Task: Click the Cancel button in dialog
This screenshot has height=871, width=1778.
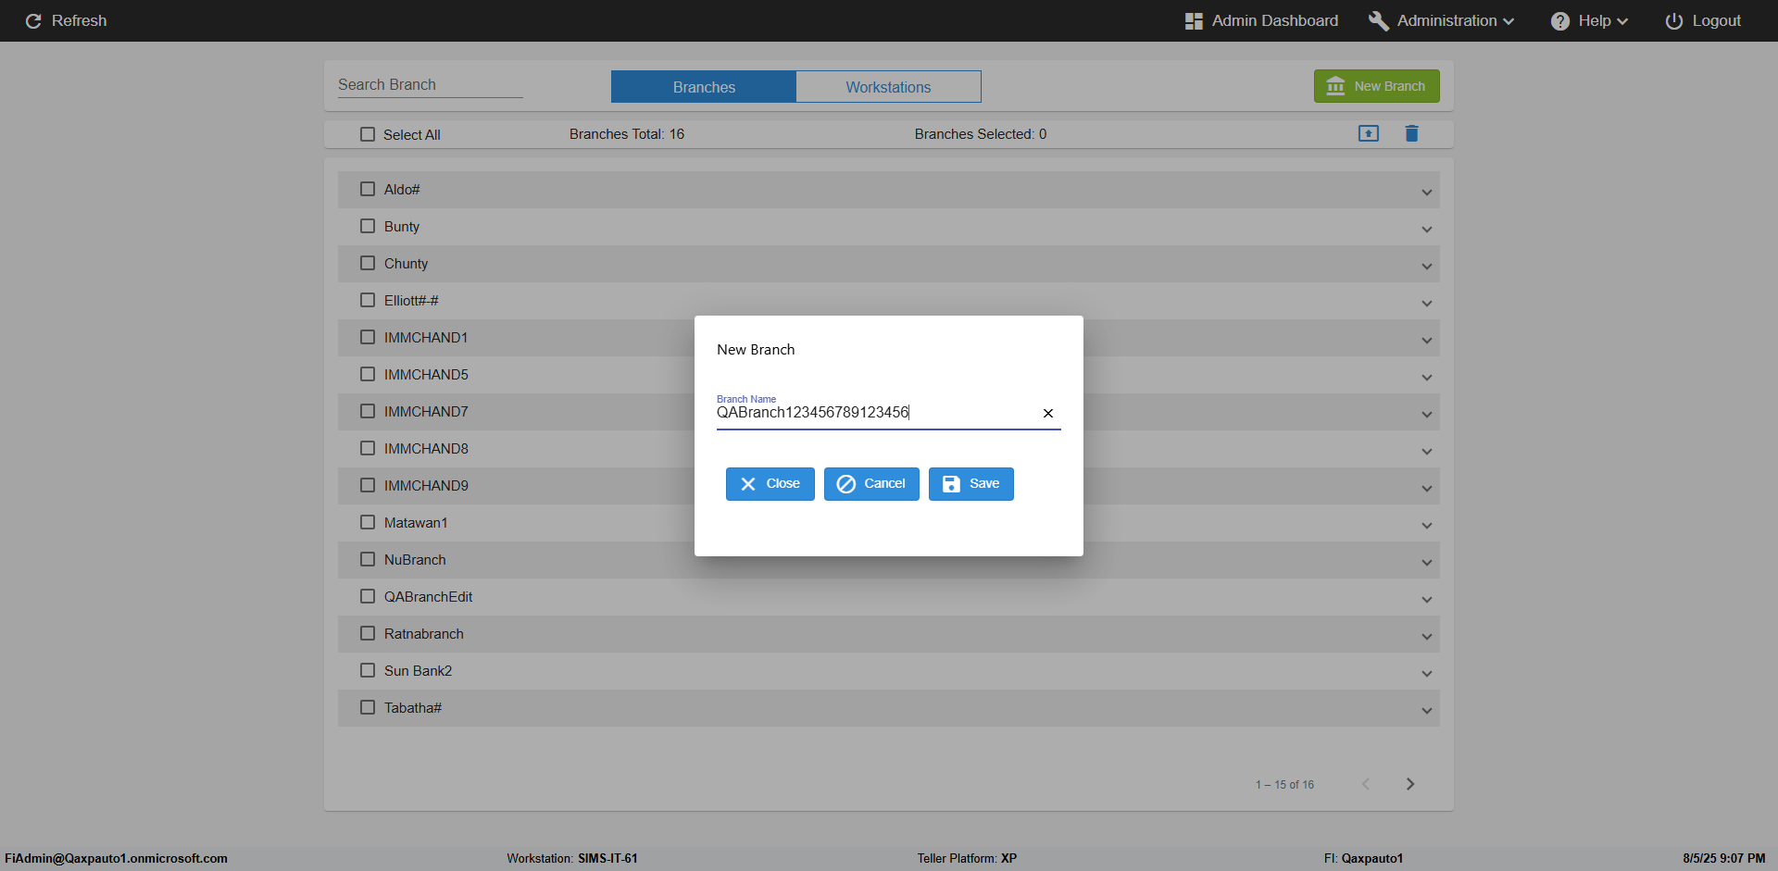Action: tap(871, 484)
